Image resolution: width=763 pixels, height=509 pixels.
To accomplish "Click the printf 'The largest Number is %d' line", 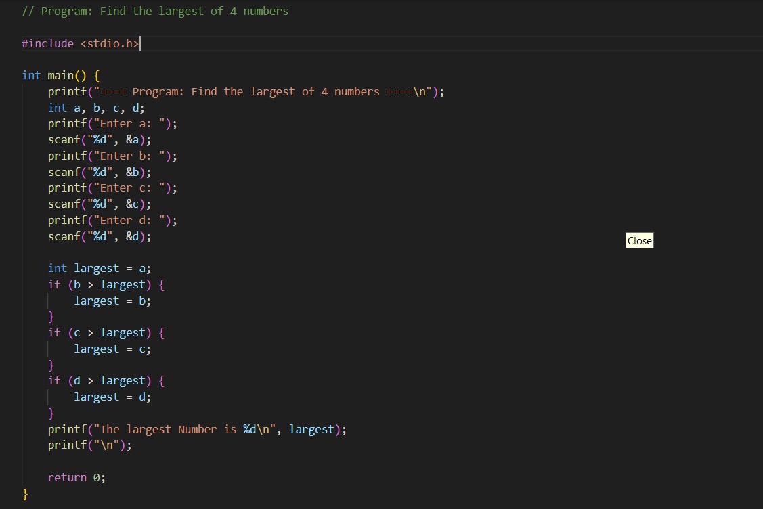I will [197, 429].
